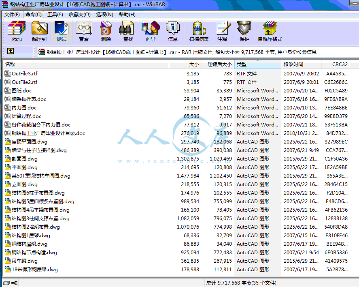Open the 文件(F) menu
This screenshot has height=287, width=359.
(x=12, y=15)
